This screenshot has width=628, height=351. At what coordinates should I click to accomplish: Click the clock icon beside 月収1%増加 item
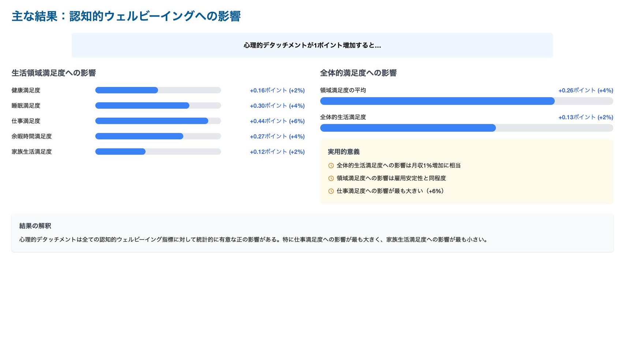click(331, 166)
